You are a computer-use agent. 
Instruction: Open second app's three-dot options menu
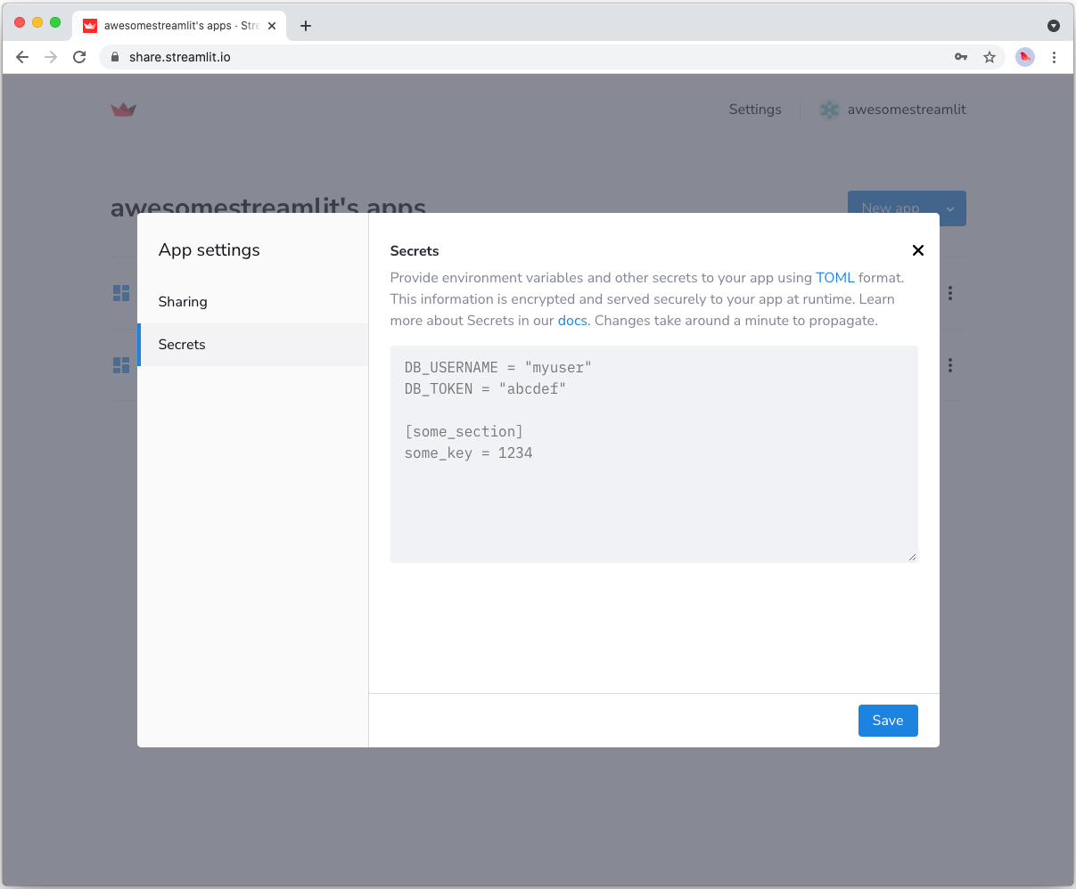950,365
